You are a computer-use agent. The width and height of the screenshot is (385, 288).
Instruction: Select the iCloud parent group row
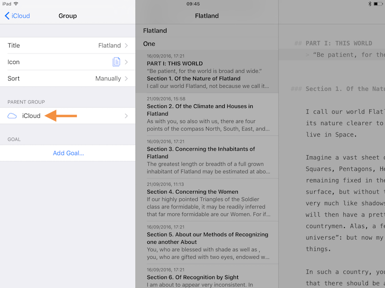[x=68, y=116]
